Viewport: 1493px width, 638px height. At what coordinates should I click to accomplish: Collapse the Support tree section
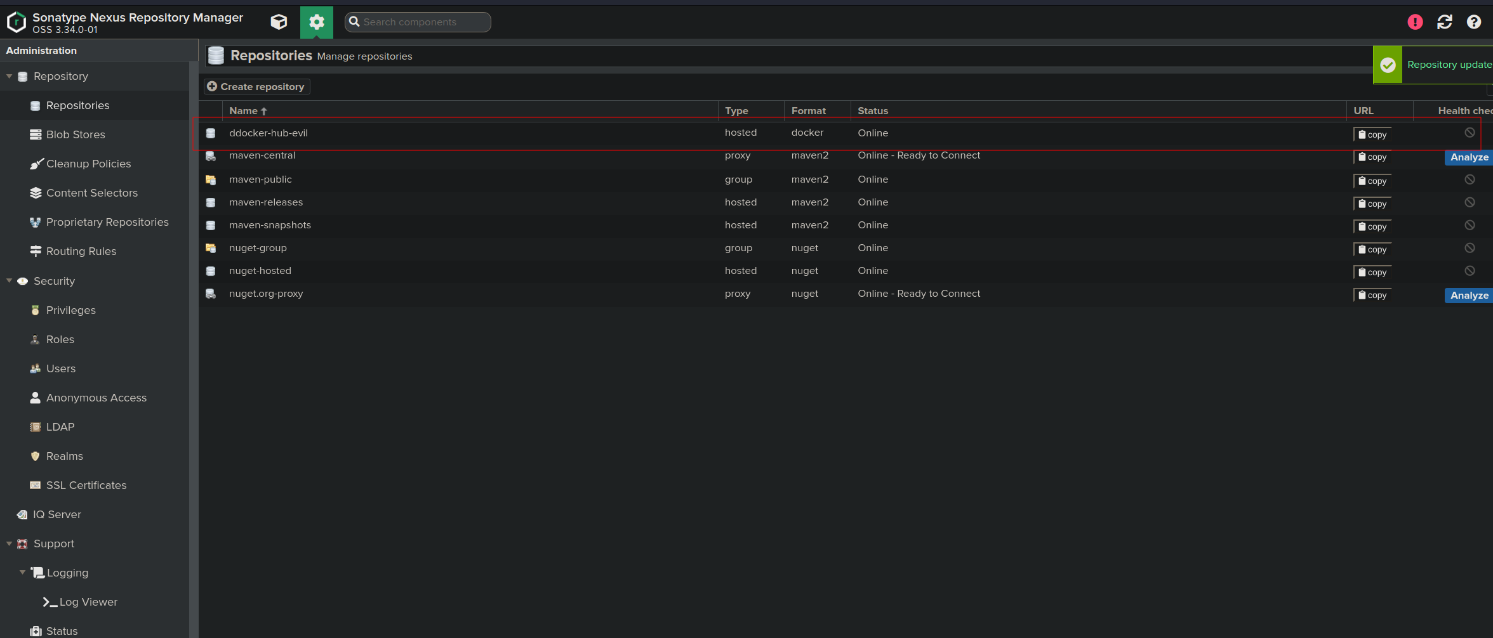tap(9, 544)
